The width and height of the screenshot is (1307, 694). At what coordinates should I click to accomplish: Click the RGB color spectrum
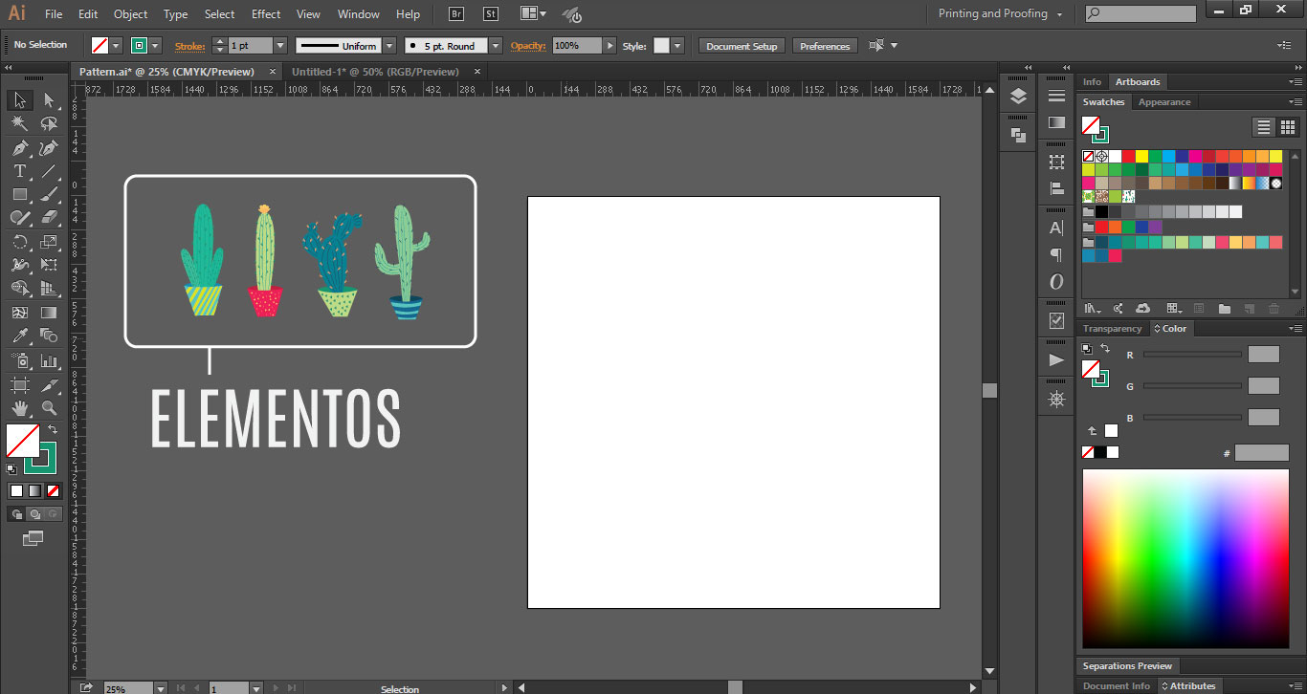point(1185,559)
